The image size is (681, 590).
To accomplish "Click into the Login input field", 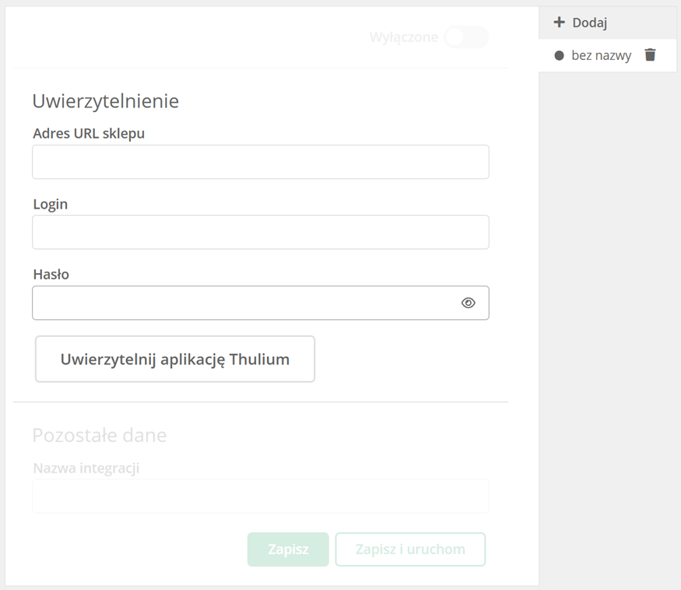I will click(x=261, y=232).
